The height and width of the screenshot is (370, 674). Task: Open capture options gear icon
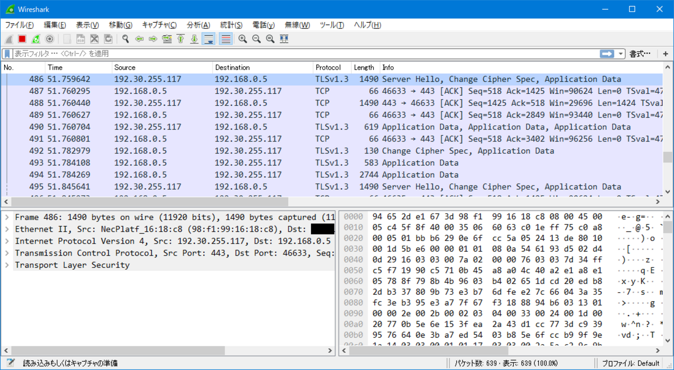pos(50,39)
